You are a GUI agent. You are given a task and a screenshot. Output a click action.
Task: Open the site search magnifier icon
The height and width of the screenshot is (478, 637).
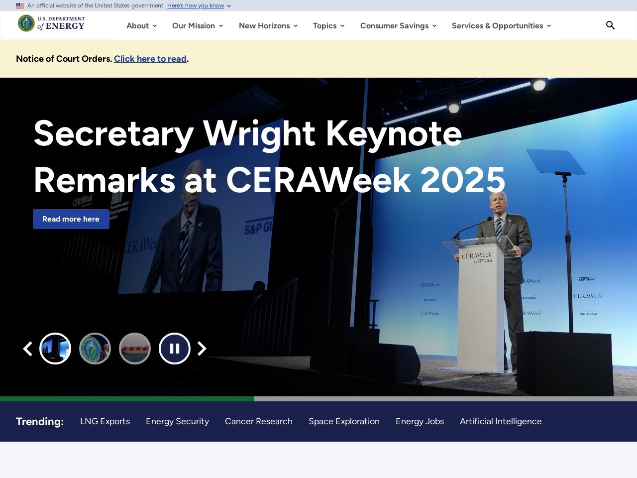[x=610, y=25]
